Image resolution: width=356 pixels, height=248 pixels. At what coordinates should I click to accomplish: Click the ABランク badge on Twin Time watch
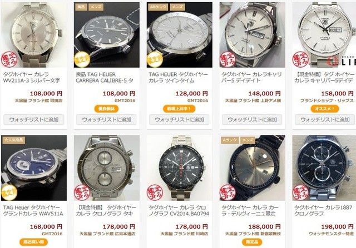[x=158, y=7]
